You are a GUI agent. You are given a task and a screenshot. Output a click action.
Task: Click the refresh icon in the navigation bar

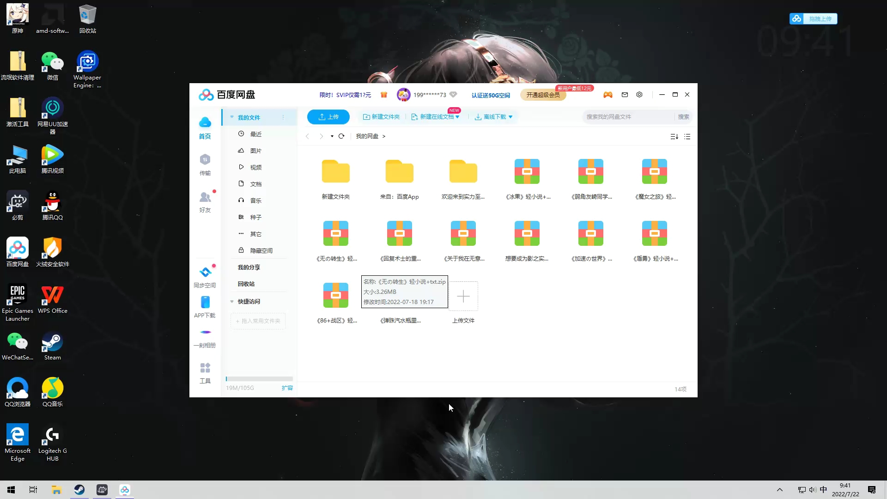[x=341, y=136]
